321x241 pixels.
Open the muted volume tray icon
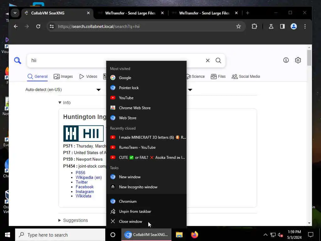280,235
